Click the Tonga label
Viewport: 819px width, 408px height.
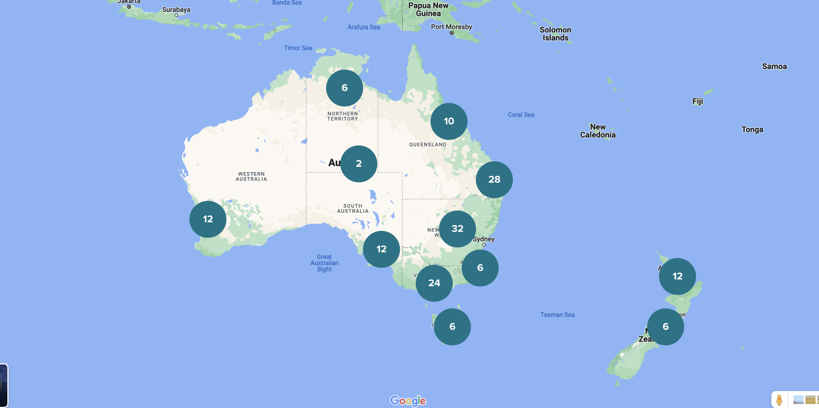(752, 130)
